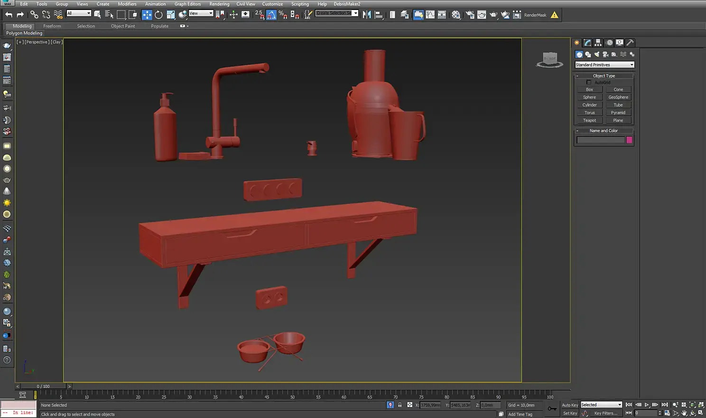Open the Standard Primitives dropdown
Viewport: 706px width, 418px height.
[604, 65]
